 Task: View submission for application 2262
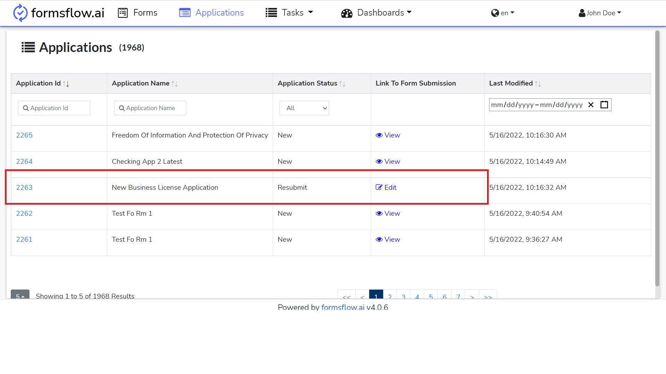(x=388, y=213)
